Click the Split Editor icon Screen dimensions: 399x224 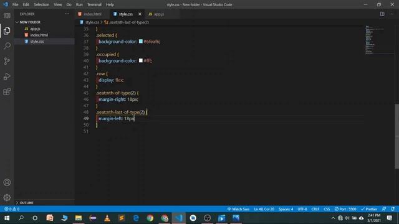click(382, 14)
